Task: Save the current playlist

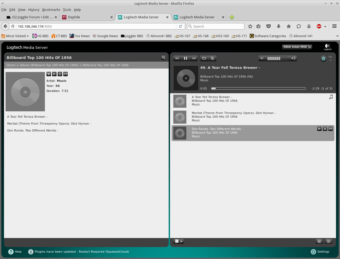Action: click(319, 241)
